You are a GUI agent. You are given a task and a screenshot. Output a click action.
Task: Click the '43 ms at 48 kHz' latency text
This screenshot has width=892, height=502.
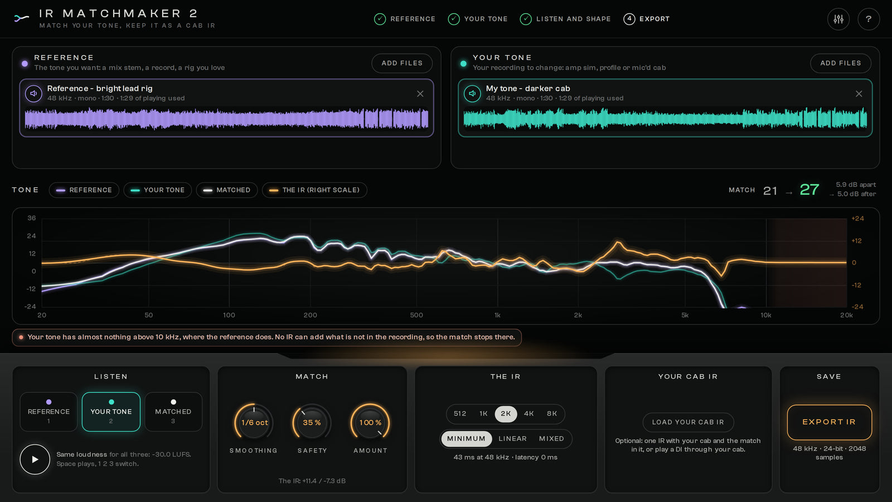click(x=506, y=457)
